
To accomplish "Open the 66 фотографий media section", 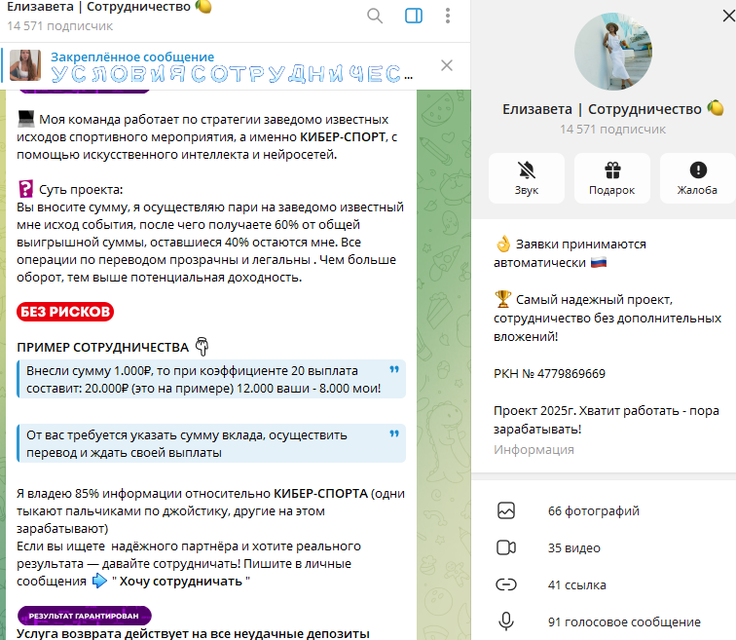I will pos(604,510).
